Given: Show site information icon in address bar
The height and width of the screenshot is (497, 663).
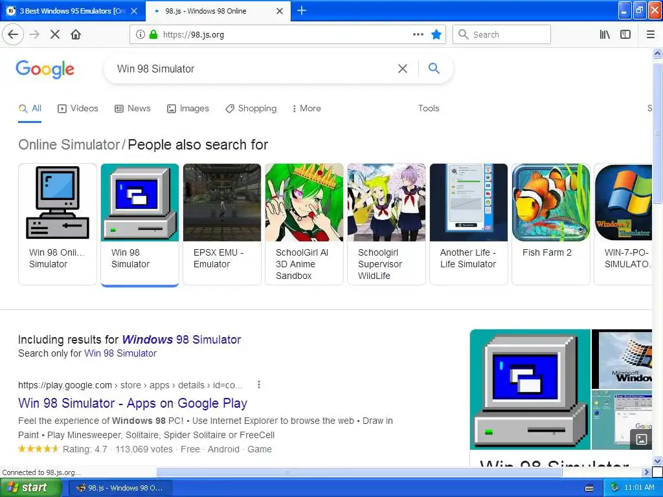Looking at the screenshot, I should pos(140,35).
